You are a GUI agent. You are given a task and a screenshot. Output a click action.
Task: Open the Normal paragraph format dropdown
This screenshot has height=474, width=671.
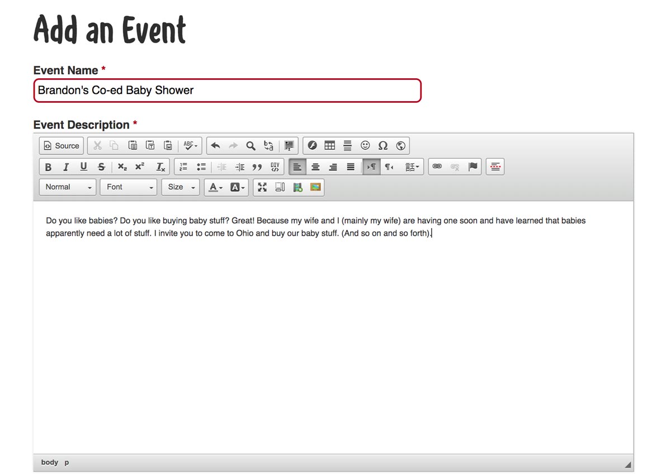click(67, 187)
